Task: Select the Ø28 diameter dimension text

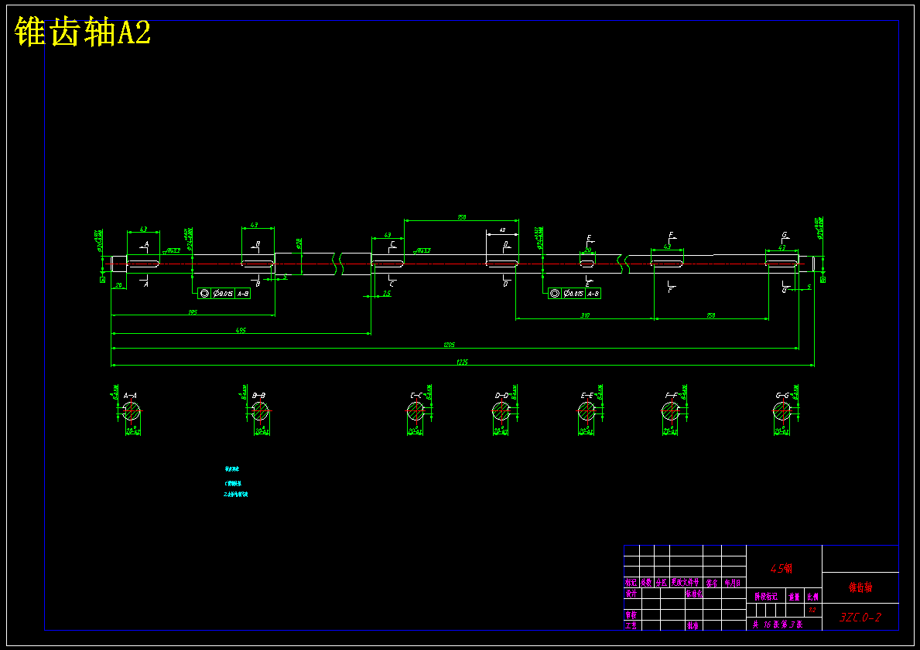Action: (x=299, y=243)
